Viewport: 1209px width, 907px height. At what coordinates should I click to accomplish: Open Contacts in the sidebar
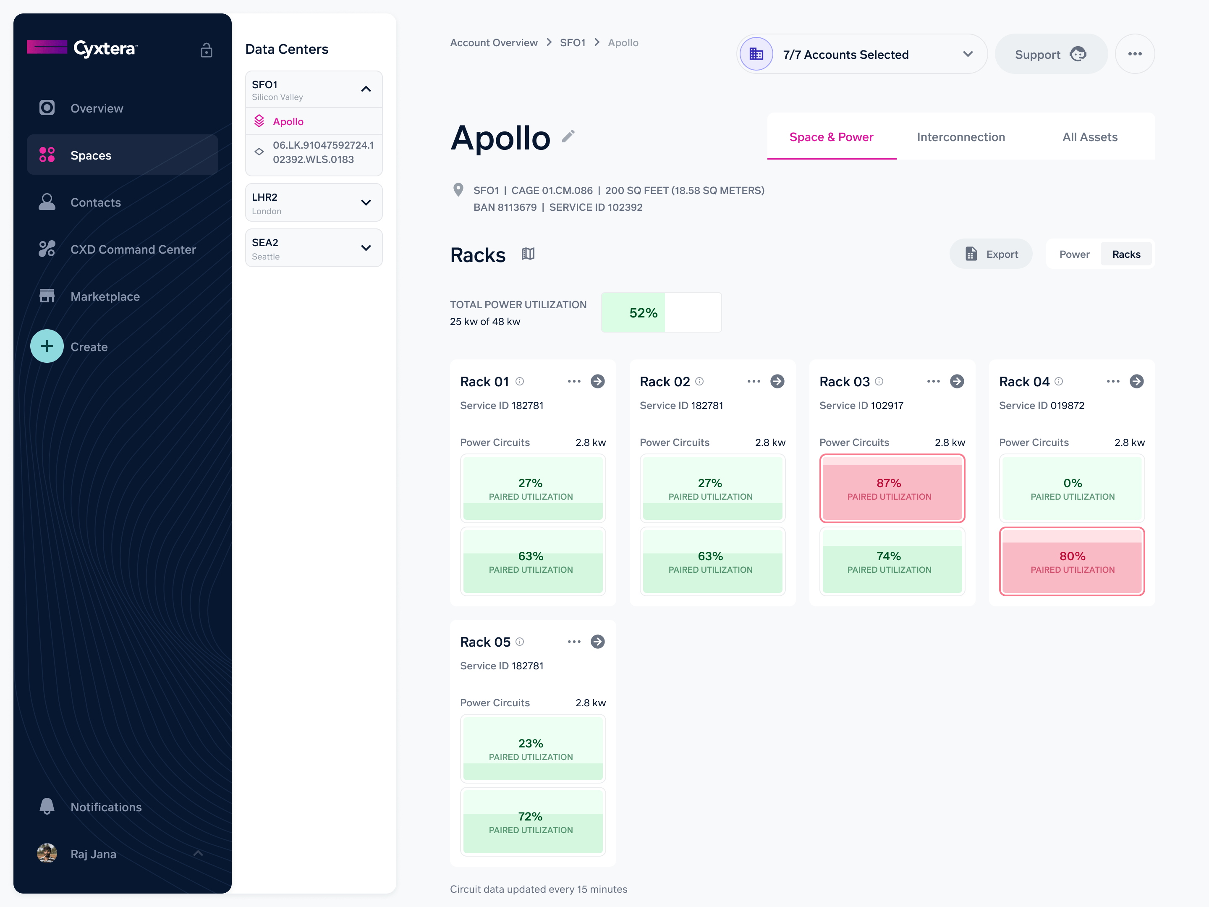[123, 202]
